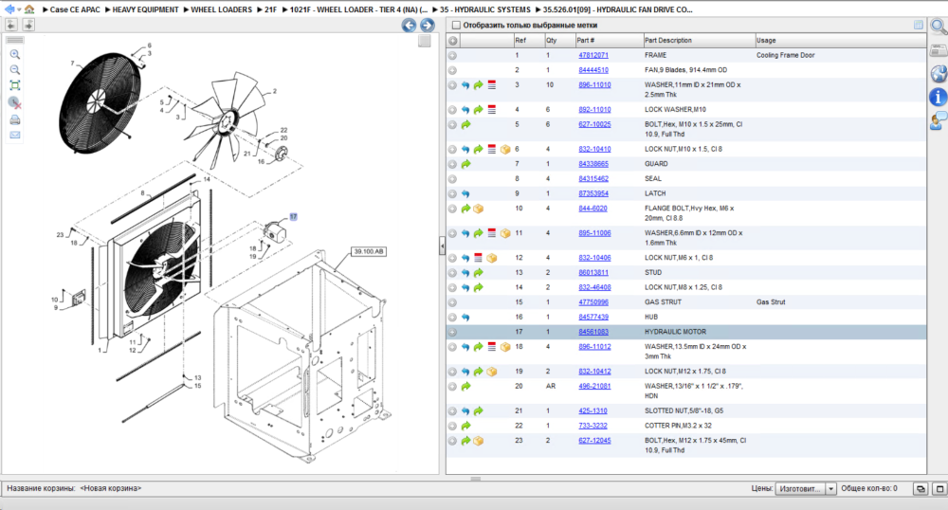Open 'HEAVY EQUIPMENT' breadcrumb level

[x=145, y=9]
